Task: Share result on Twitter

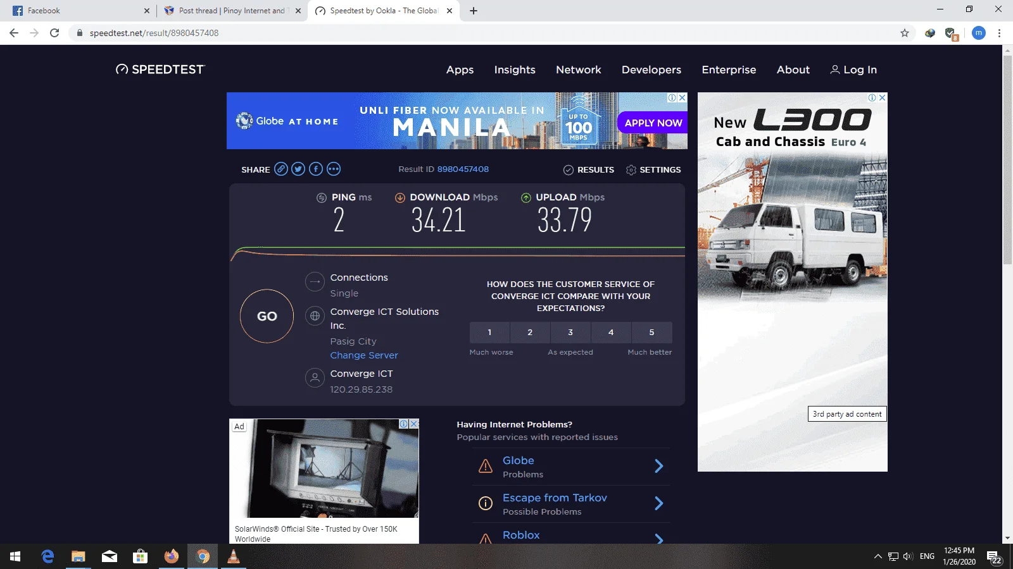Action: click(298, 169)
